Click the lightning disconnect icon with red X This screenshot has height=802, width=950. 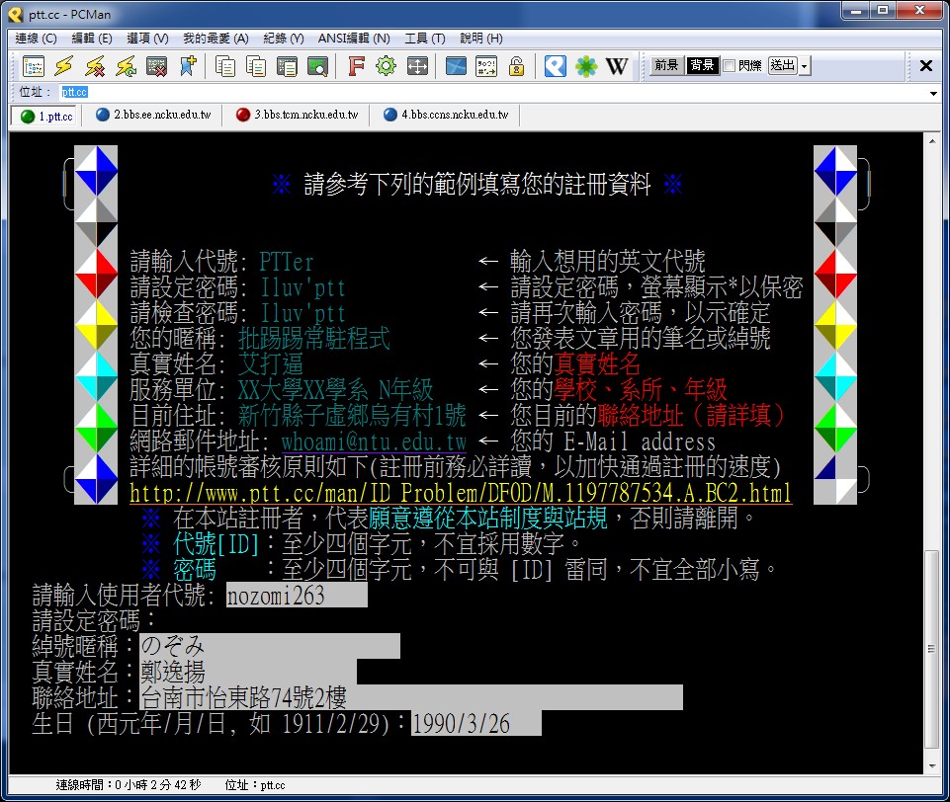tap(95, 66)
